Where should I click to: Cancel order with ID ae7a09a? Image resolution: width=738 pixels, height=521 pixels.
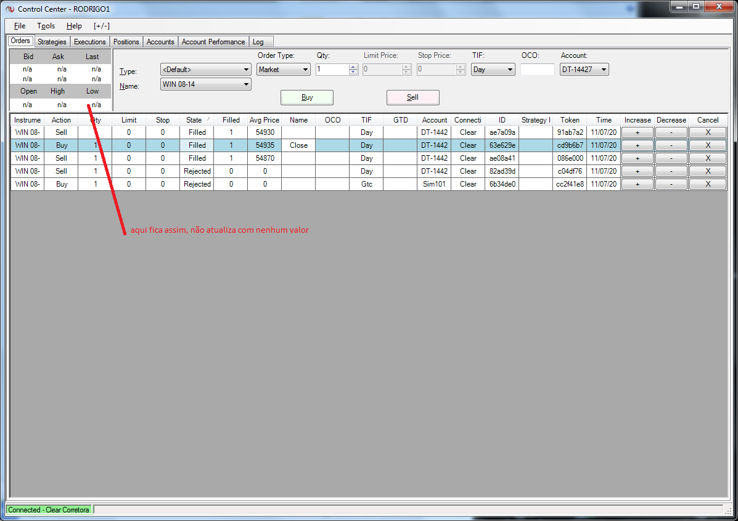tap(708, 132)
